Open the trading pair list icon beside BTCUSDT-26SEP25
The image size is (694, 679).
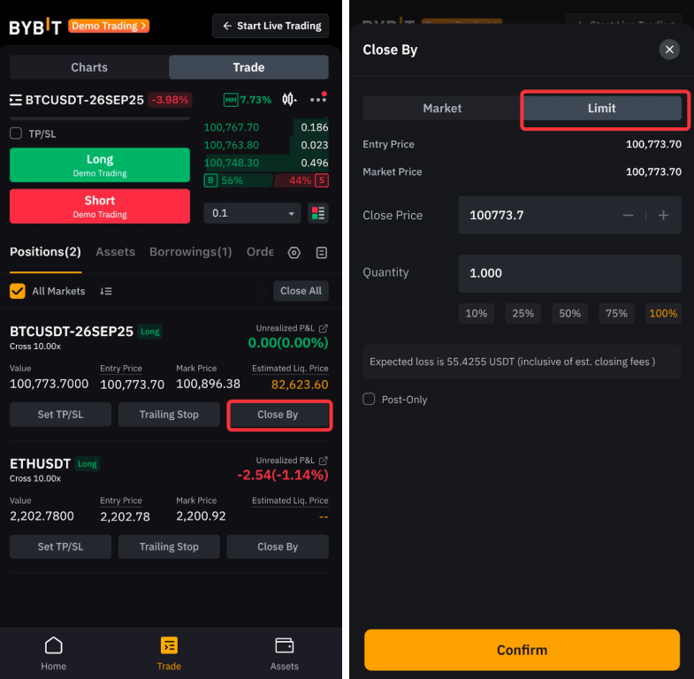point(16,100)
